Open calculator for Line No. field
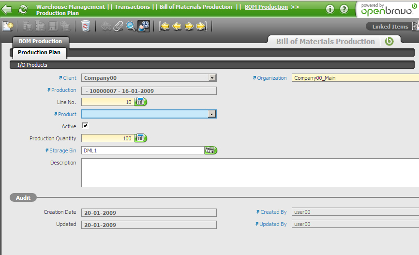 click(x=141, y=102)
